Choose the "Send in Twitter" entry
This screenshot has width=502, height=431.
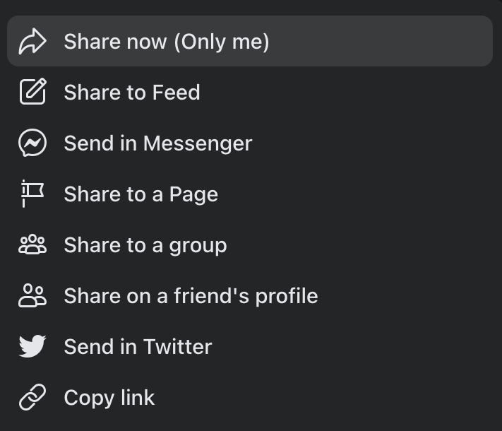click(x=138, y=347)
